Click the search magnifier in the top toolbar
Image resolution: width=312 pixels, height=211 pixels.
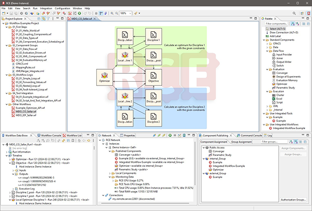pyautogui.click(x=294, y=13)
